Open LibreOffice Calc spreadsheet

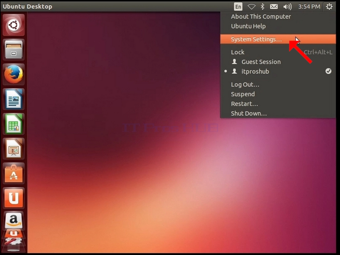14,124
